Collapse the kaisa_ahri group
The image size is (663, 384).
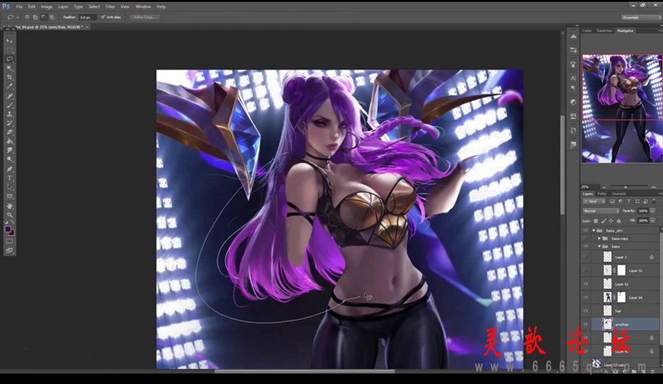[593, 230]
